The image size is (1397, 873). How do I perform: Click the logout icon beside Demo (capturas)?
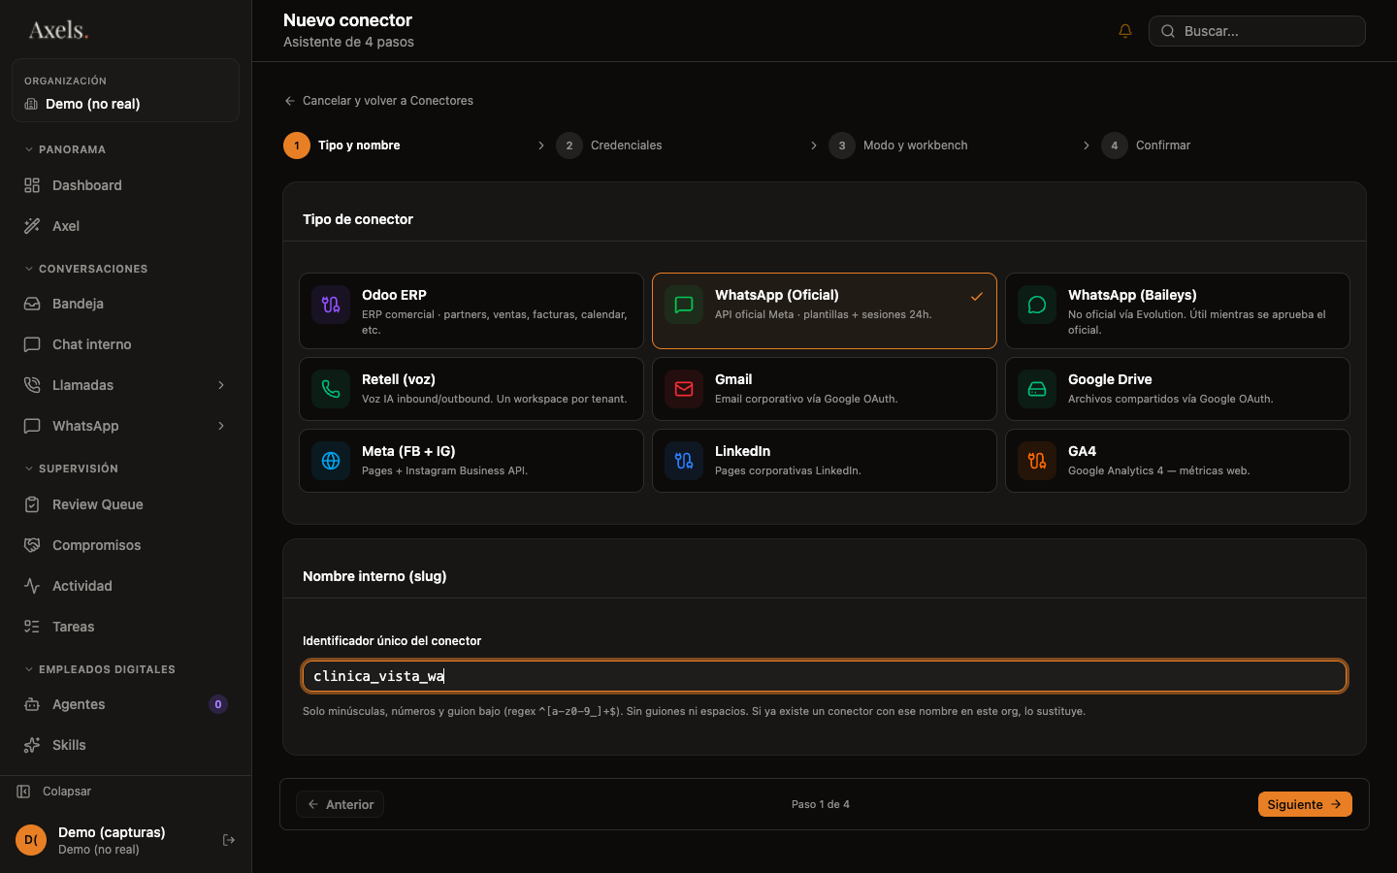coord(229,840)
